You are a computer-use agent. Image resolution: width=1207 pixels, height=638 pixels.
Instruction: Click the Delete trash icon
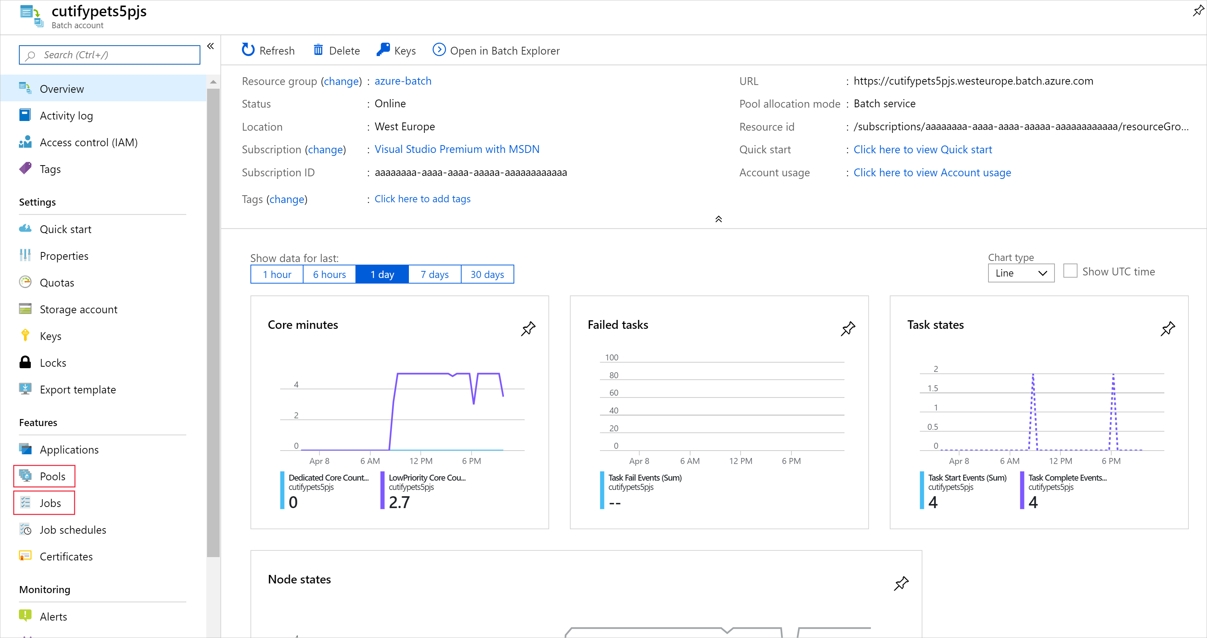point(319,49)
